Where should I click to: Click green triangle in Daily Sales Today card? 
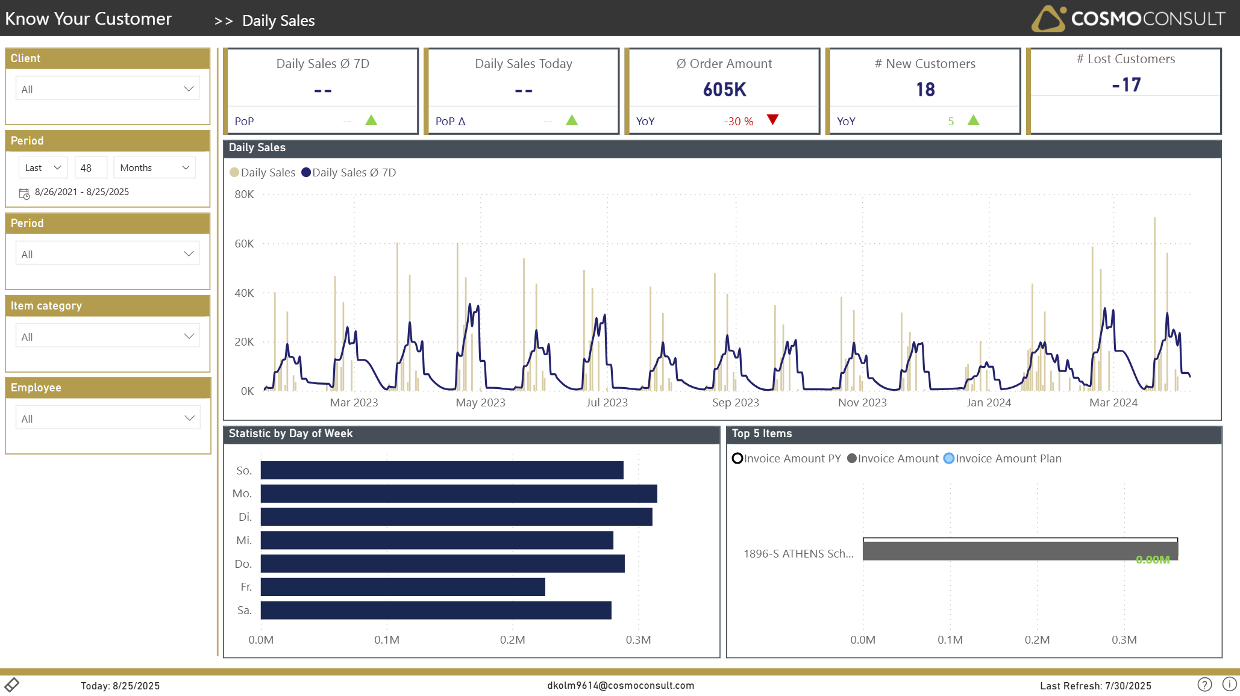coord(572,120)
